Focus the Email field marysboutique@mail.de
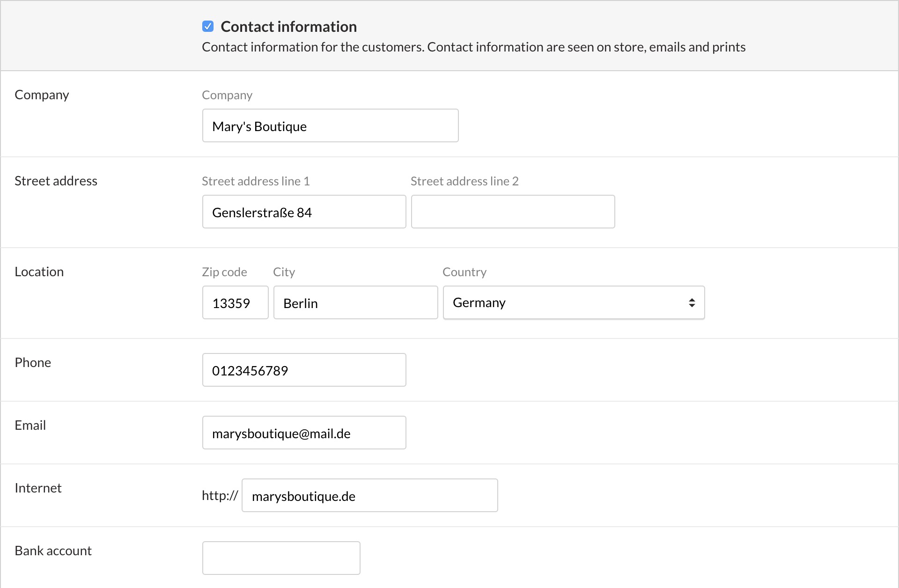The width and height of the screenshot is (899, 588). click(304, 433)
